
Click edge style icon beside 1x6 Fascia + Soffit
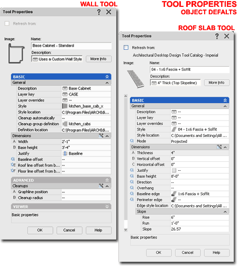[174, 194]
